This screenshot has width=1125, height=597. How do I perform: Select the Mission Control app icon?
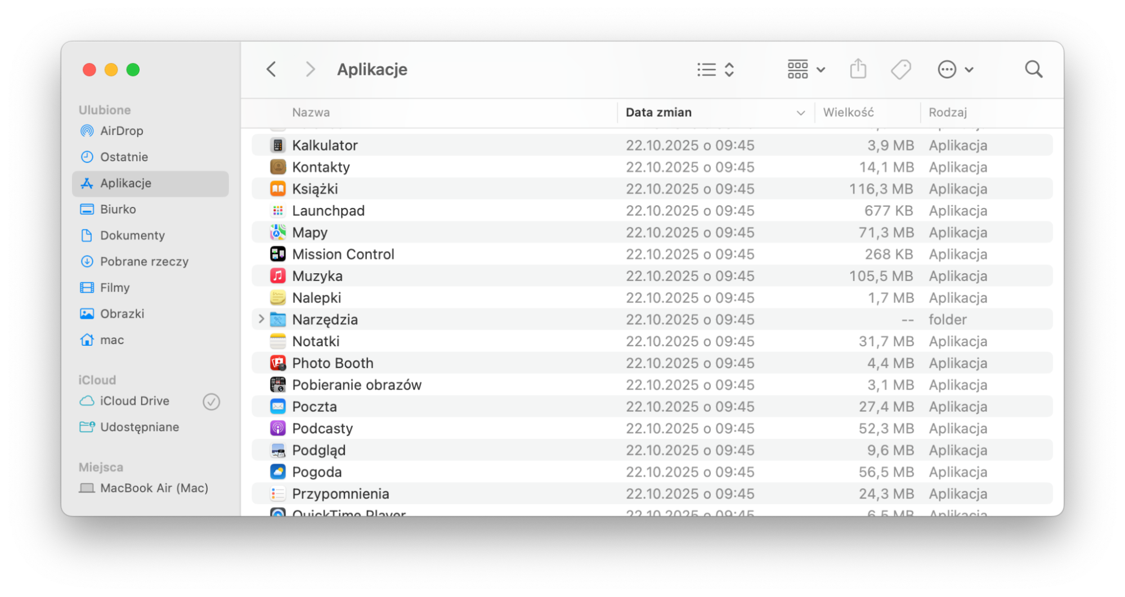[x=277, y=254]
